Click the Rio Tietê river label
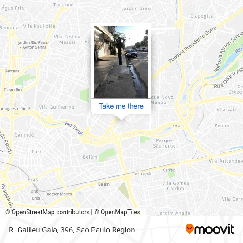 pyautogui.click(x=74, y=128)
